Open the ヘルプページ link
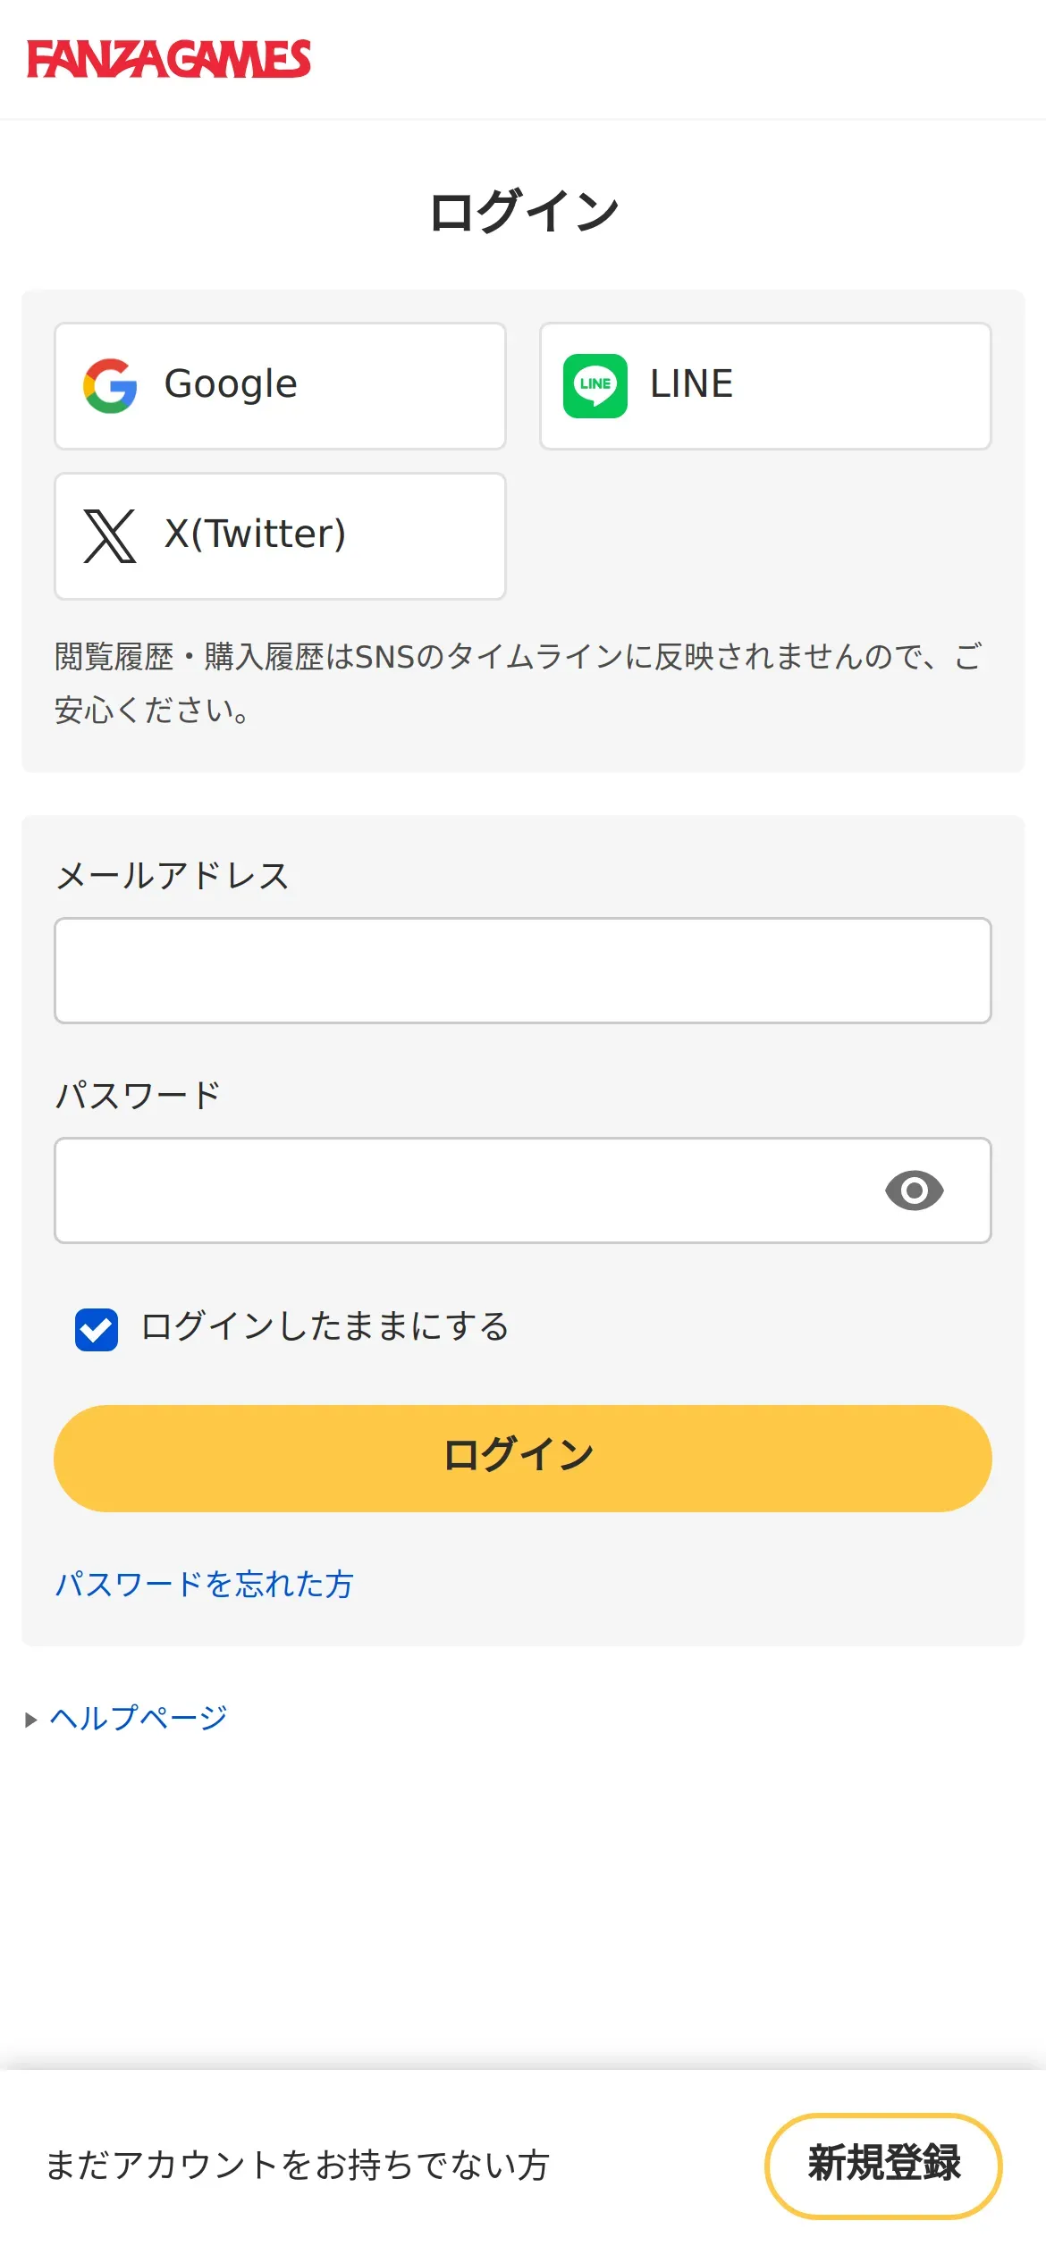Image resolution: width=1046 pixels, height=2263 pixels. tap(139, 1718)
